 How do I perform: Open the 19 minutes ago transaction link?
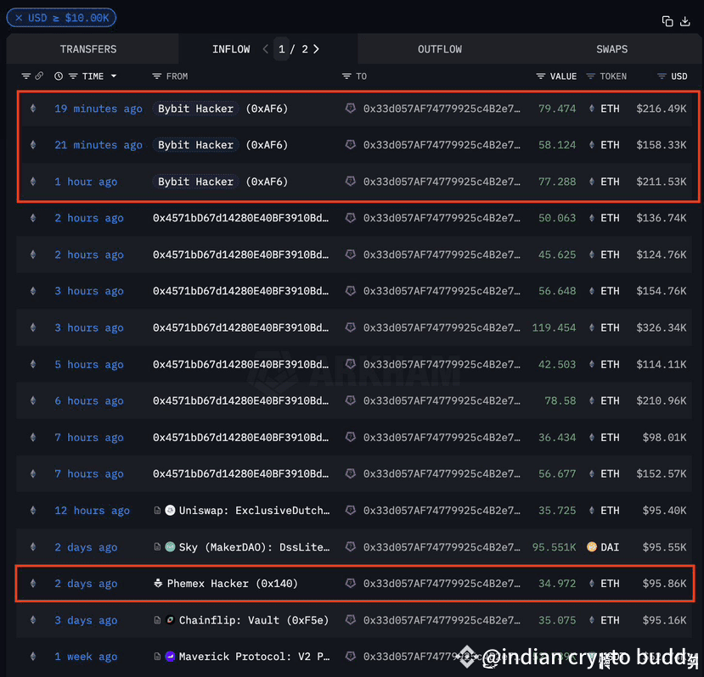coord(99,109)
